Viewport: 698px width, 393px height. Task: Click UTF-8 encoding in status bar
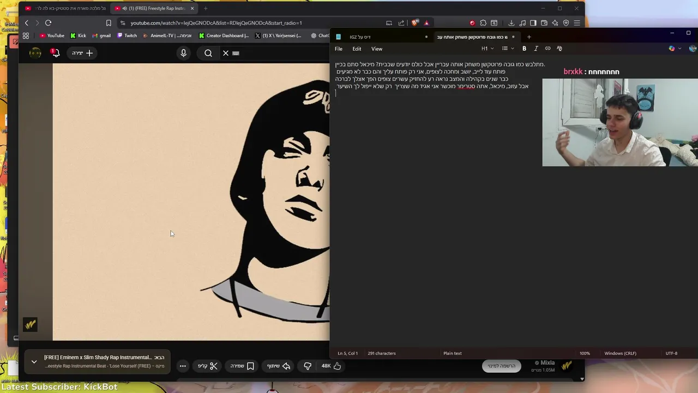click(671, 353)
